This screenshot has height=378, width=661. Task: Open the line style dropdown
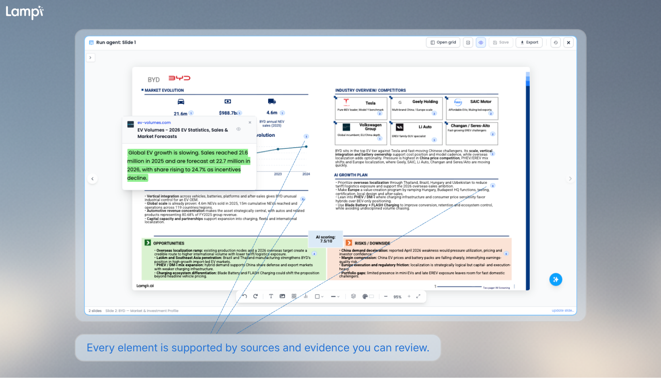(335, 296)
